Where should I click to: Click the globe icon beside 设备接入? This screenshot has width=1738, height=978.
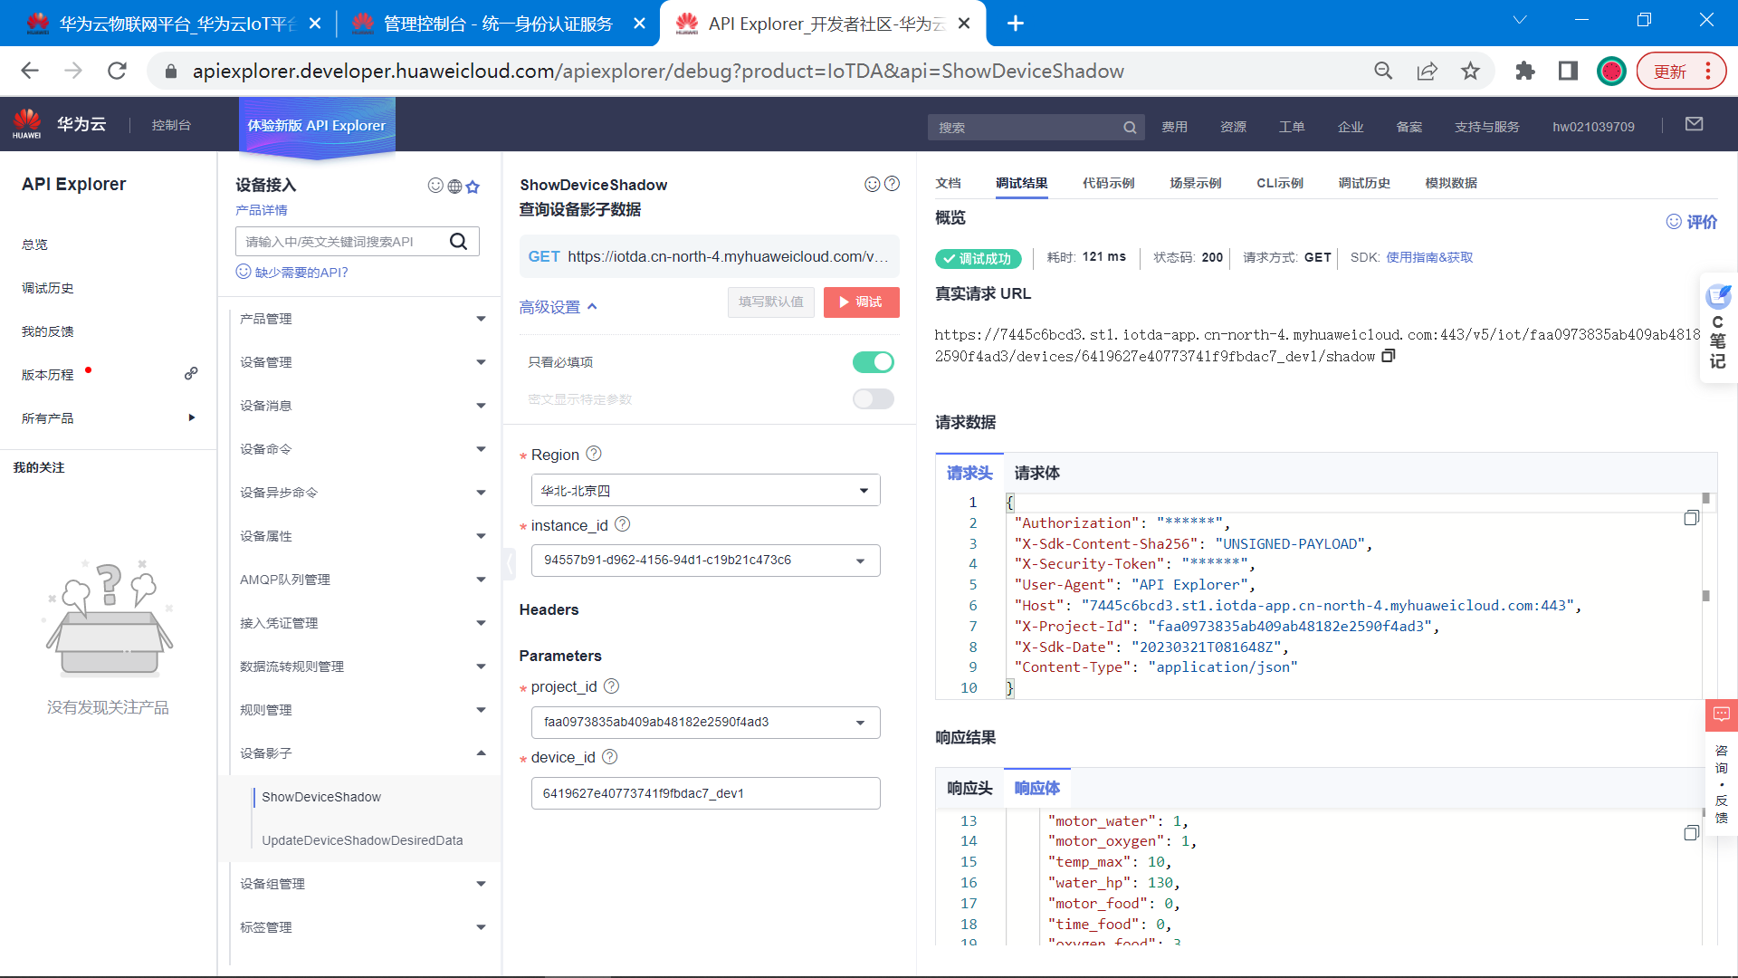tap(454, 187)
